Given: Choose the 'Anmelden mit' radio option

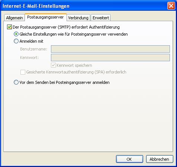Looking at the screenshot, I should tap(16, 41).
